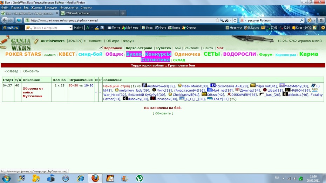Open the Firefox home page icon
Viewport: 326px width, 183px height.
pyautogui.click(x=321, y=20)
